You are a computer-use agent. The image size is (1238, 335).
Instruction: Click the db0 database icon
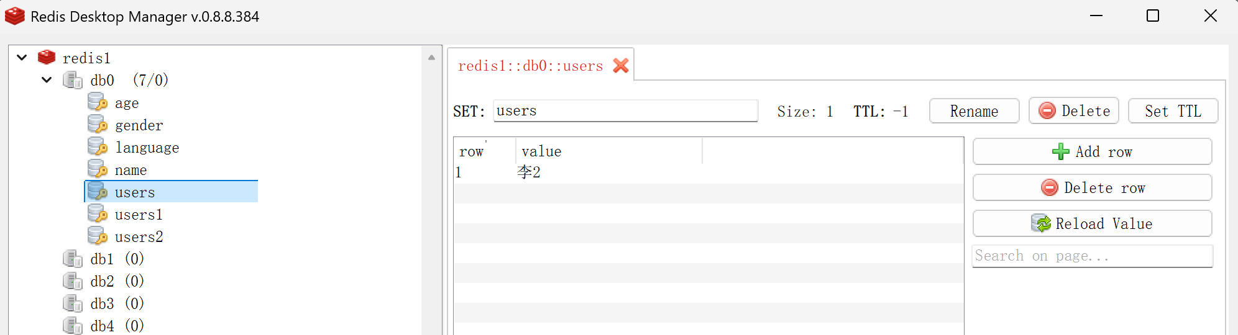pyautogui.click(x=73, y=80)
